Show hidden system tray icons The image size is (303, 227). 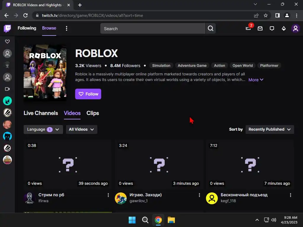(257, 220)
